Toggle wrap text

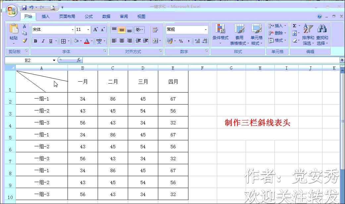(155, 30)
